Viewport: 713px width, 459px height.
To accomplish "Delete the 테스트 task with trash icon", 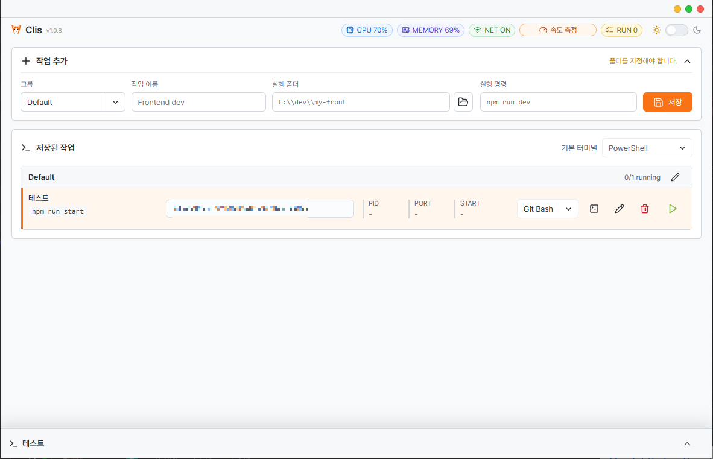I will click(645, 209).
